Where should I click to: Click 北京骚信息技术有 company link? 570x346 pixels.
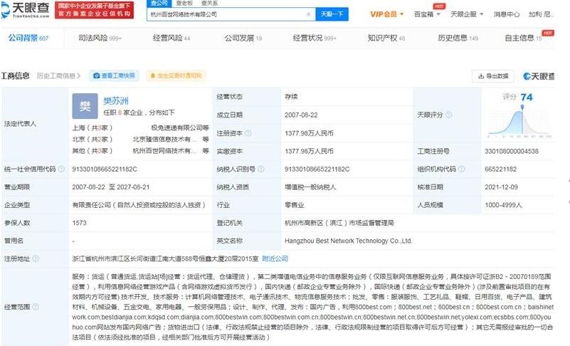[164, 140]
